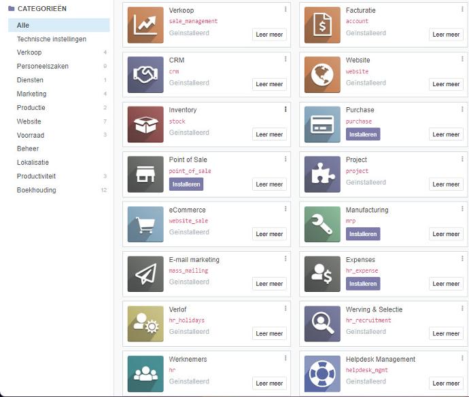Image resolution: width=469 pixels, height=397 pixels.
Task: Click the Point of Sale shop icon
Action: pos(145,174)
